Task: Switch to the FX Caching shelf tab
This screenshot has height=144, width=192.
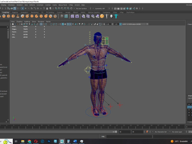Action: tap(50, 12)
